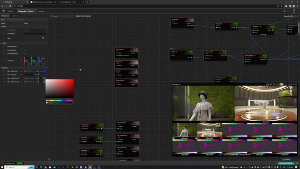Go back with the browser back arrow
300x169 pixels.
click(x=2, y=6)
